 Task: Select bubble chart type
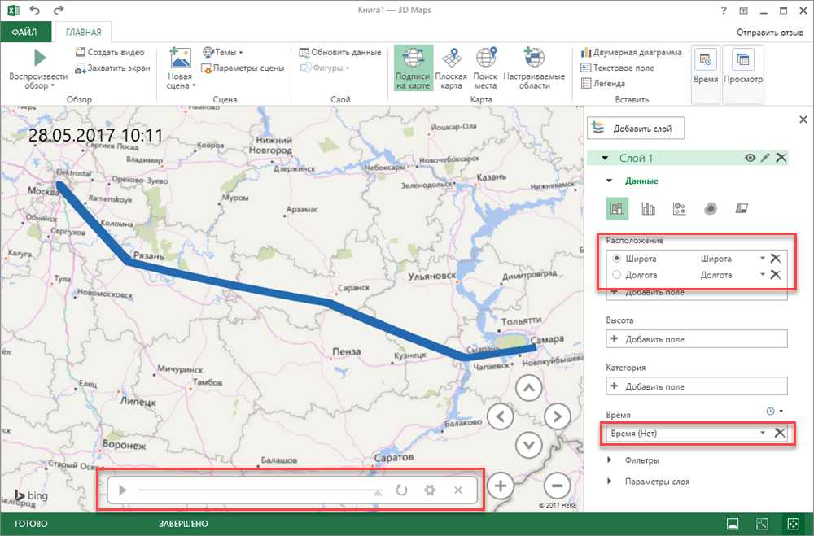pos(679,208)
